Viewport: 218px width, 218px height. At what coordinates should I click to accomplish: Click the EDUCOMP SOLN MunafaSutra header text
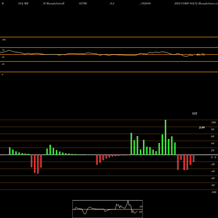click(196, 3)
